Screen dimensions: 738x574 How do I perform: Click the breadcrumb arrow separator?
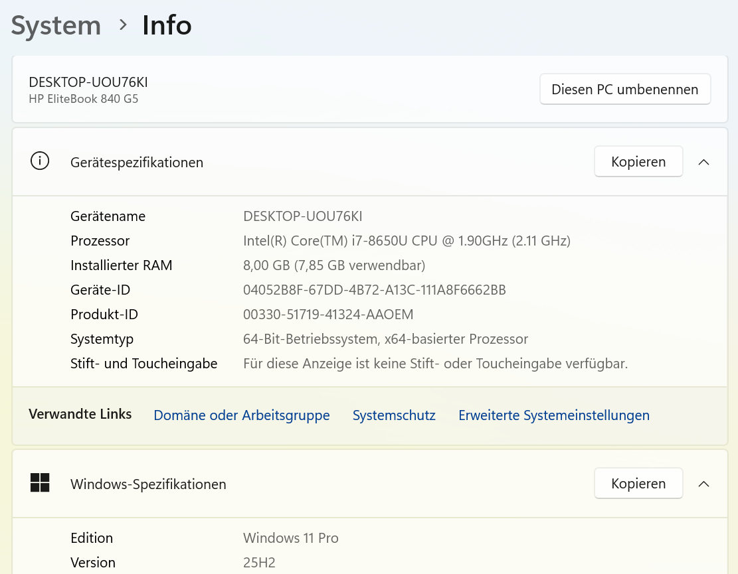click(x=123, y=25)
